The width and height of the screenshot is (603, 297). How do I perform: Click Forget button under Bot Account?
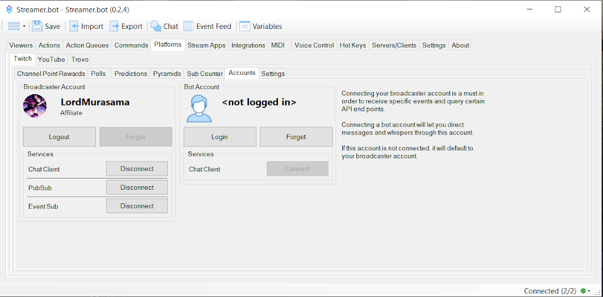click(296, 137)
